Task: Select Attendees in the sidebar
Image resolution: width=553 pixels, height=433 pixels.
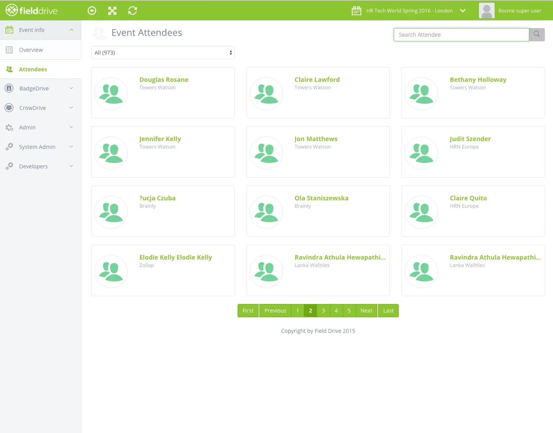Action: coord(41,69)
